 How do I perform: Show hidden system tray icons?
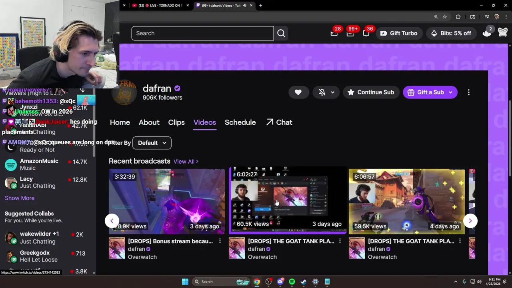[x=456, y=282]
